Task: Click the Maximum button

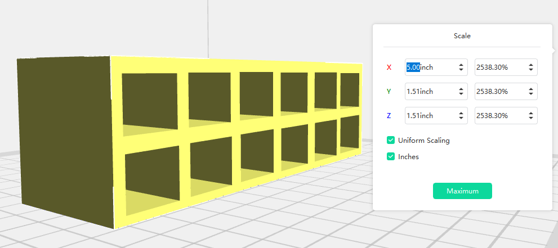Action: pyautogui.click(x=462, y=191)
